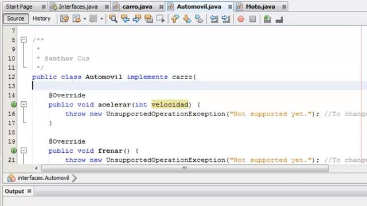Collapse the acelerar method fold
Screen dimensions: 367x206
click(24, 104)
